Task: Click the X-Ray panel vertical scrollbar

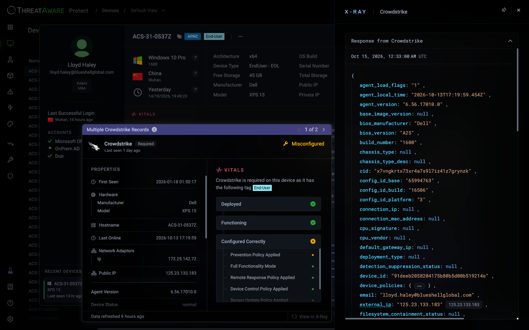Action: [518, 90]
